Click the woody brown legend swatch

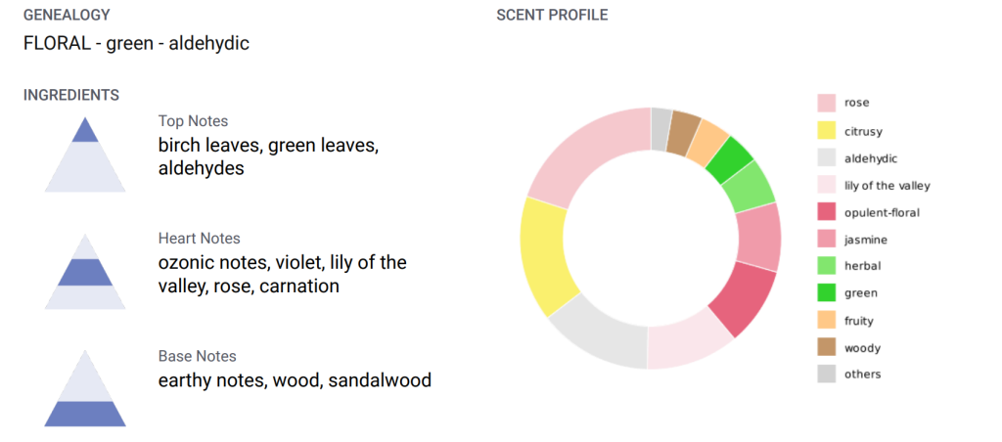pos(826,347)
